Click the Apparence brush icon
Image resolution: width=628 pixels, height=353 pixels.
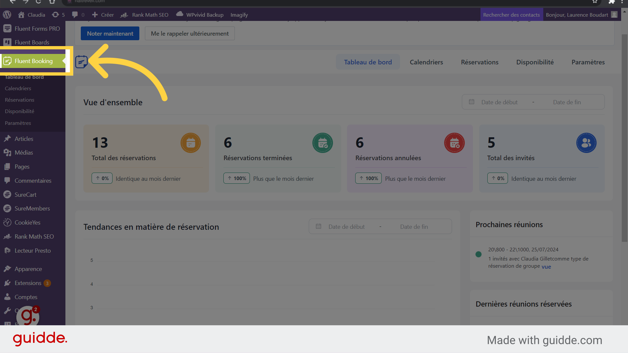7,269
